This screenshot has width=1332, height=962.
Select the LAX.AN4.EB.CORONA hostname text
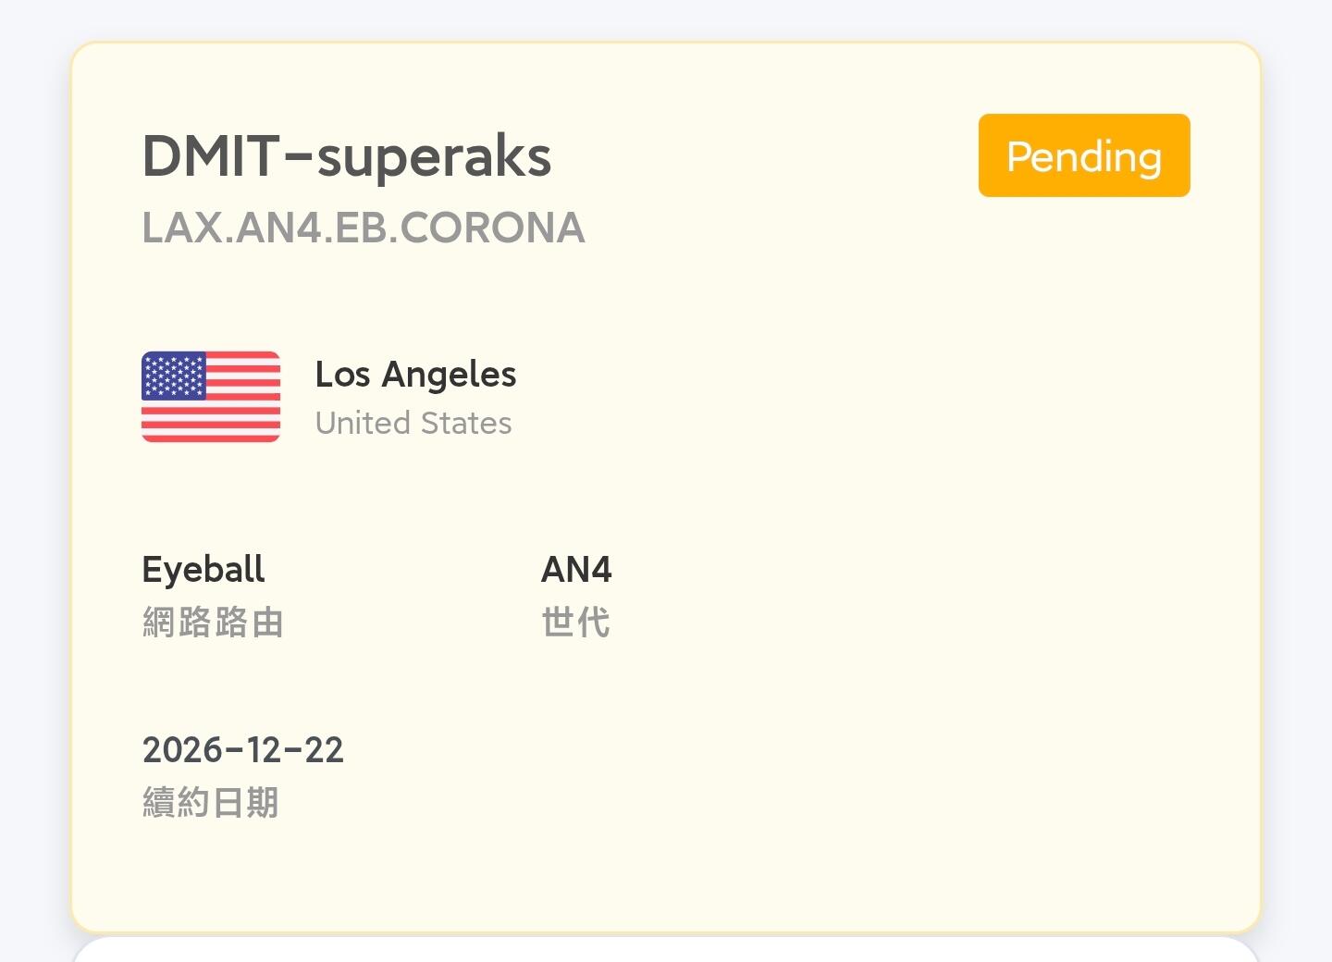point(363,228)
